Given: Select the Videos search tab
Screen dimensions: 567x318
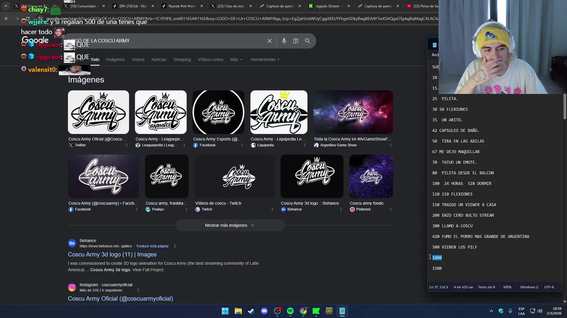Looking at the screenshot, I should point(138,59).
